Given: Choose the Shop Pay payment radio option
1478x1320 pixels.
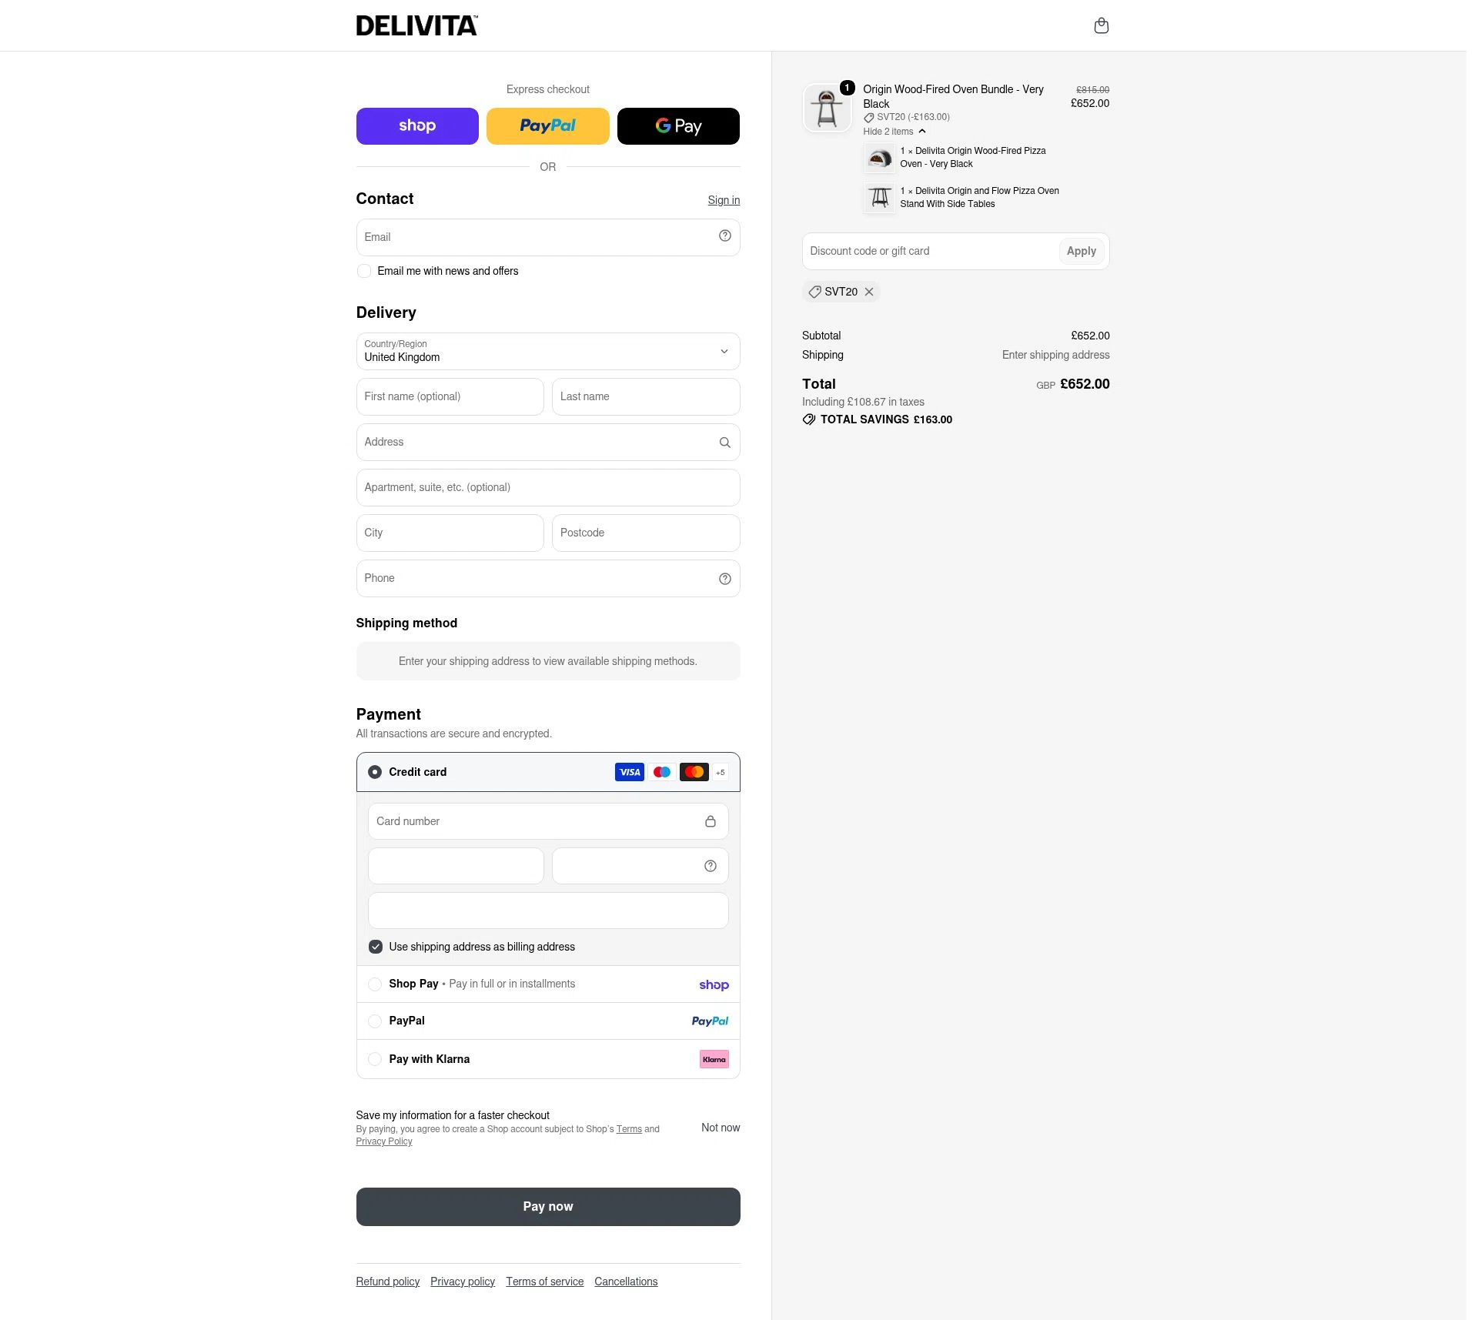Looking at the screenshot, I should [375, 984].
